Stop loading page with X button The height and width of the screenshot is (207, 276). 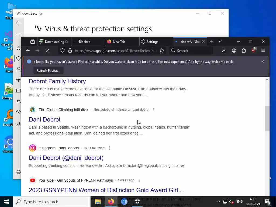47,51
